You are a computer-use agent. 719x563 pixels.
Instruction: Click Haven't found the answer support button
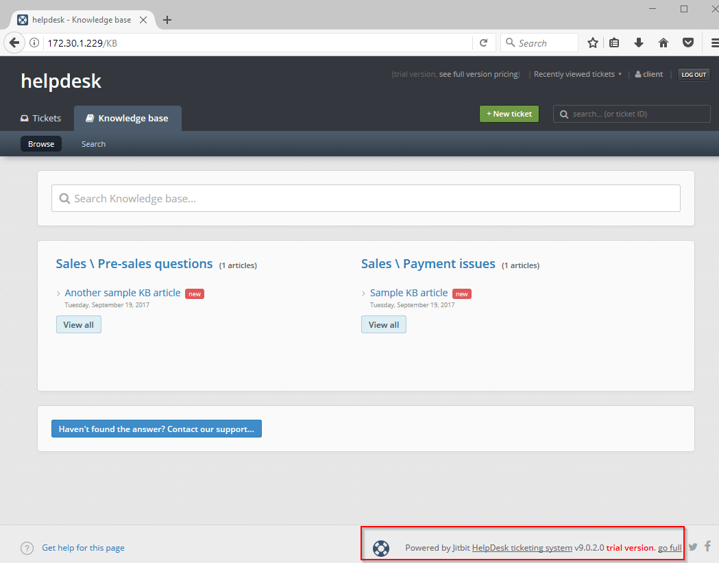pos(156,429)
